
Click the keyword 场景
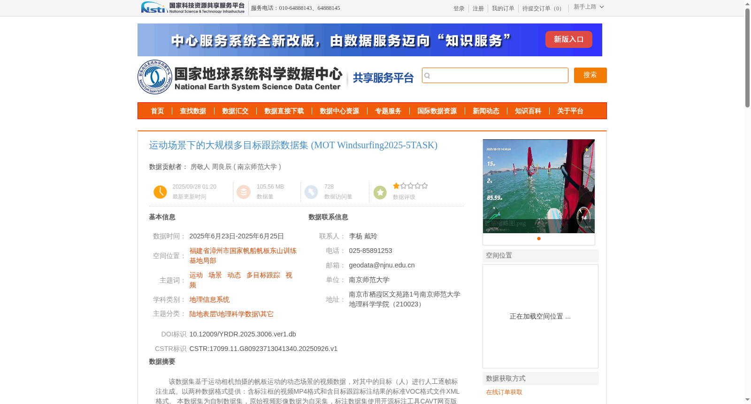pos(215,275)
